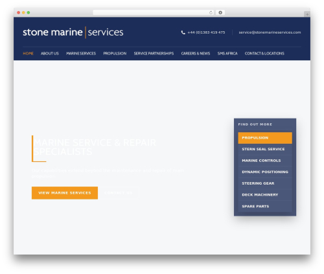Click the green maximize window dot
This screenshot has height=274, width=324.
(x=29, y=12)
